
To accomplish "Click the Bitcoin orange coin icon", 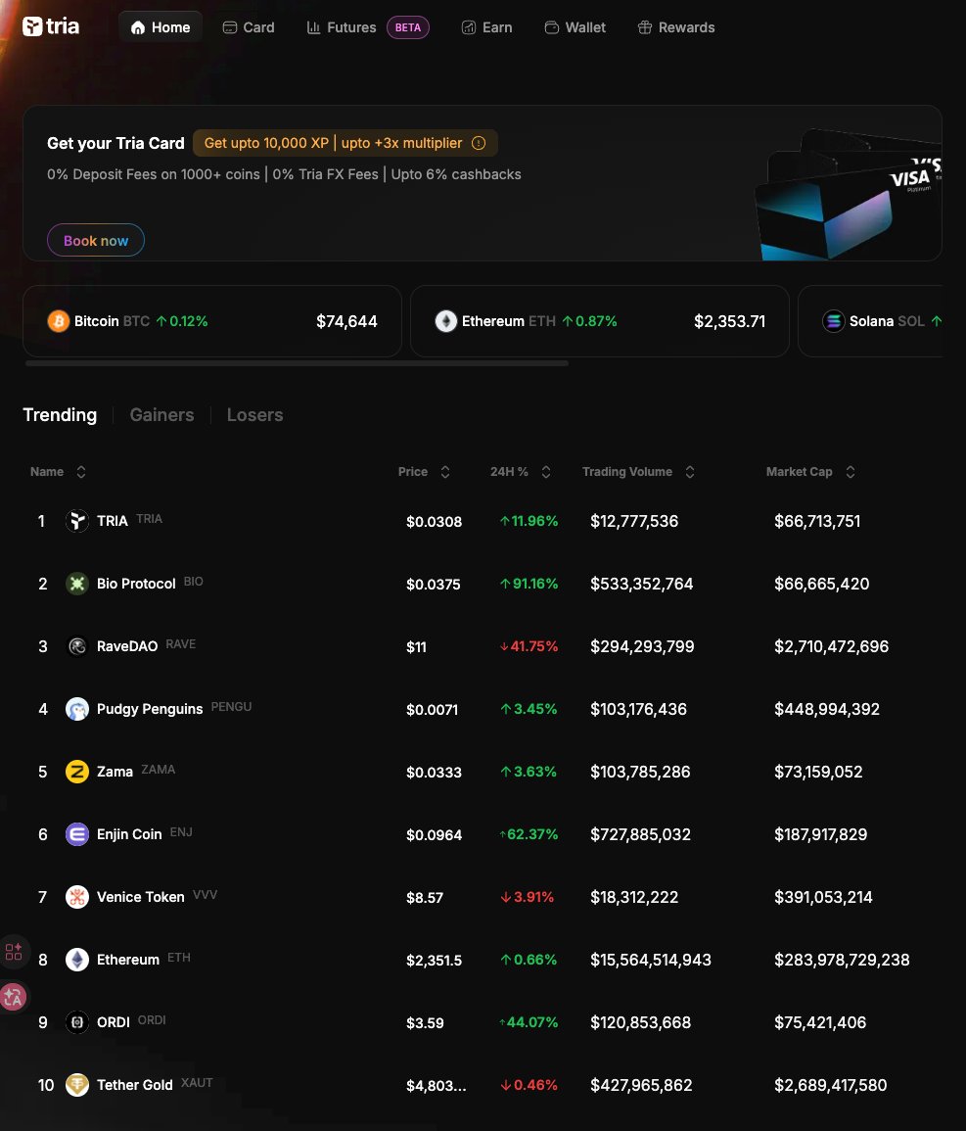I will coord(59,321).
